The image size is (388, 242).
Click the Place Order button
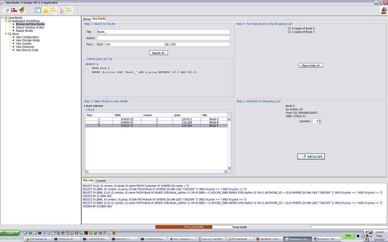[x=311, y=65]
